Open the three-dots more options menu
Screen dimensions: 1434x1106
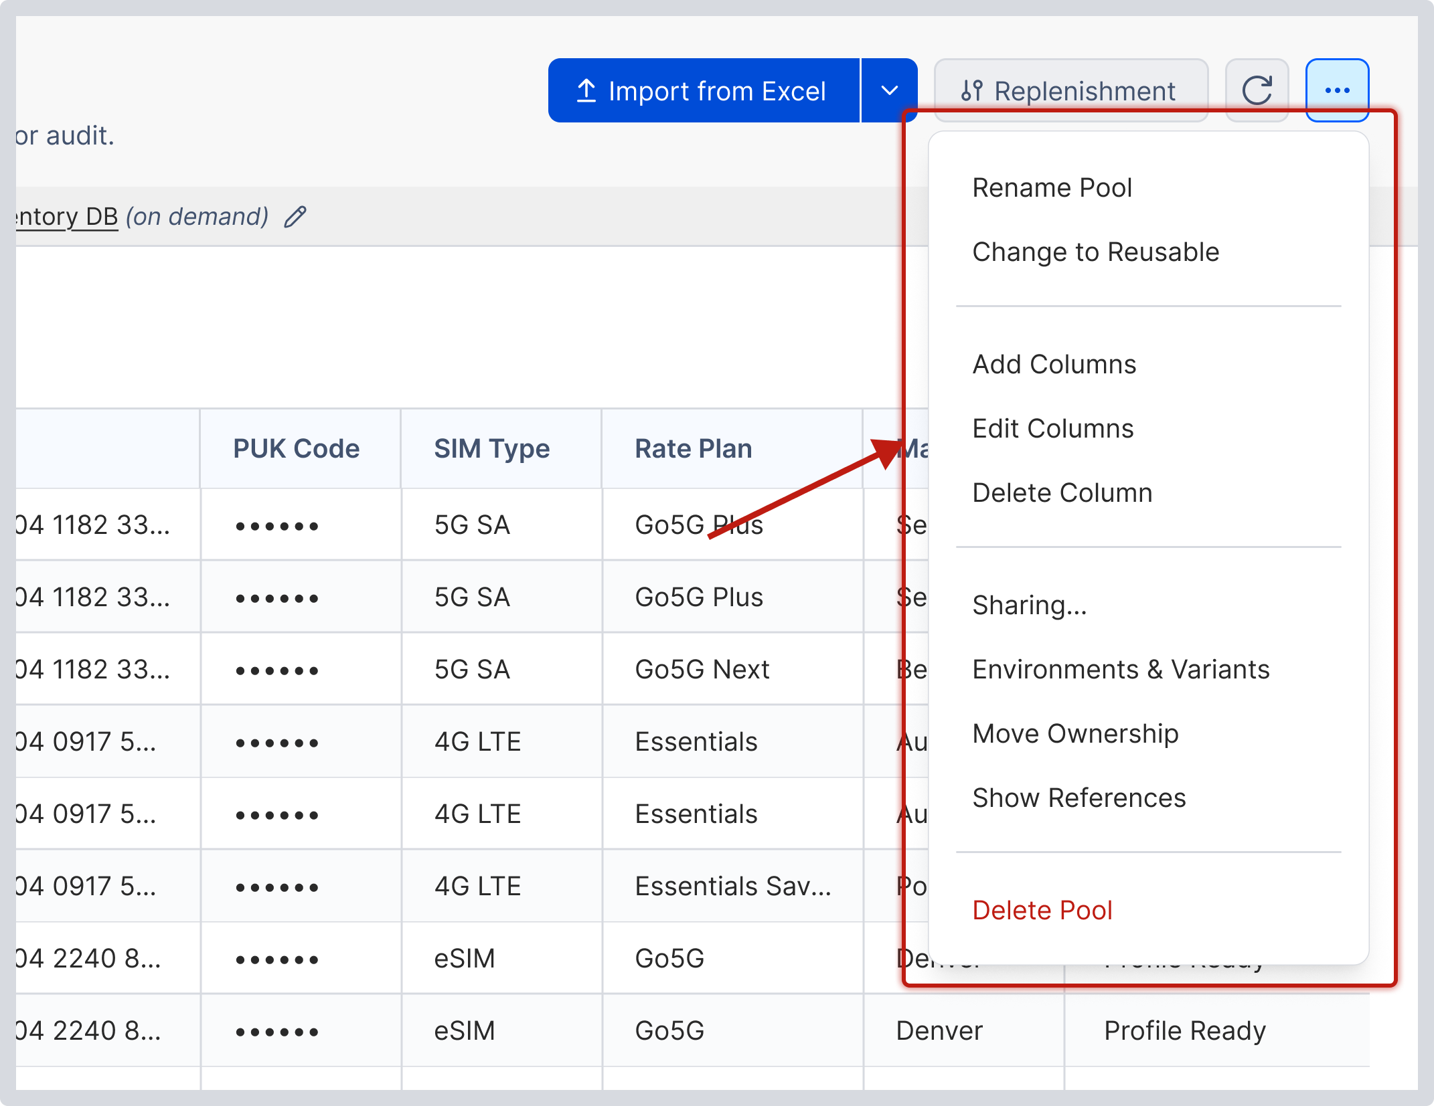click(1337, 90)
